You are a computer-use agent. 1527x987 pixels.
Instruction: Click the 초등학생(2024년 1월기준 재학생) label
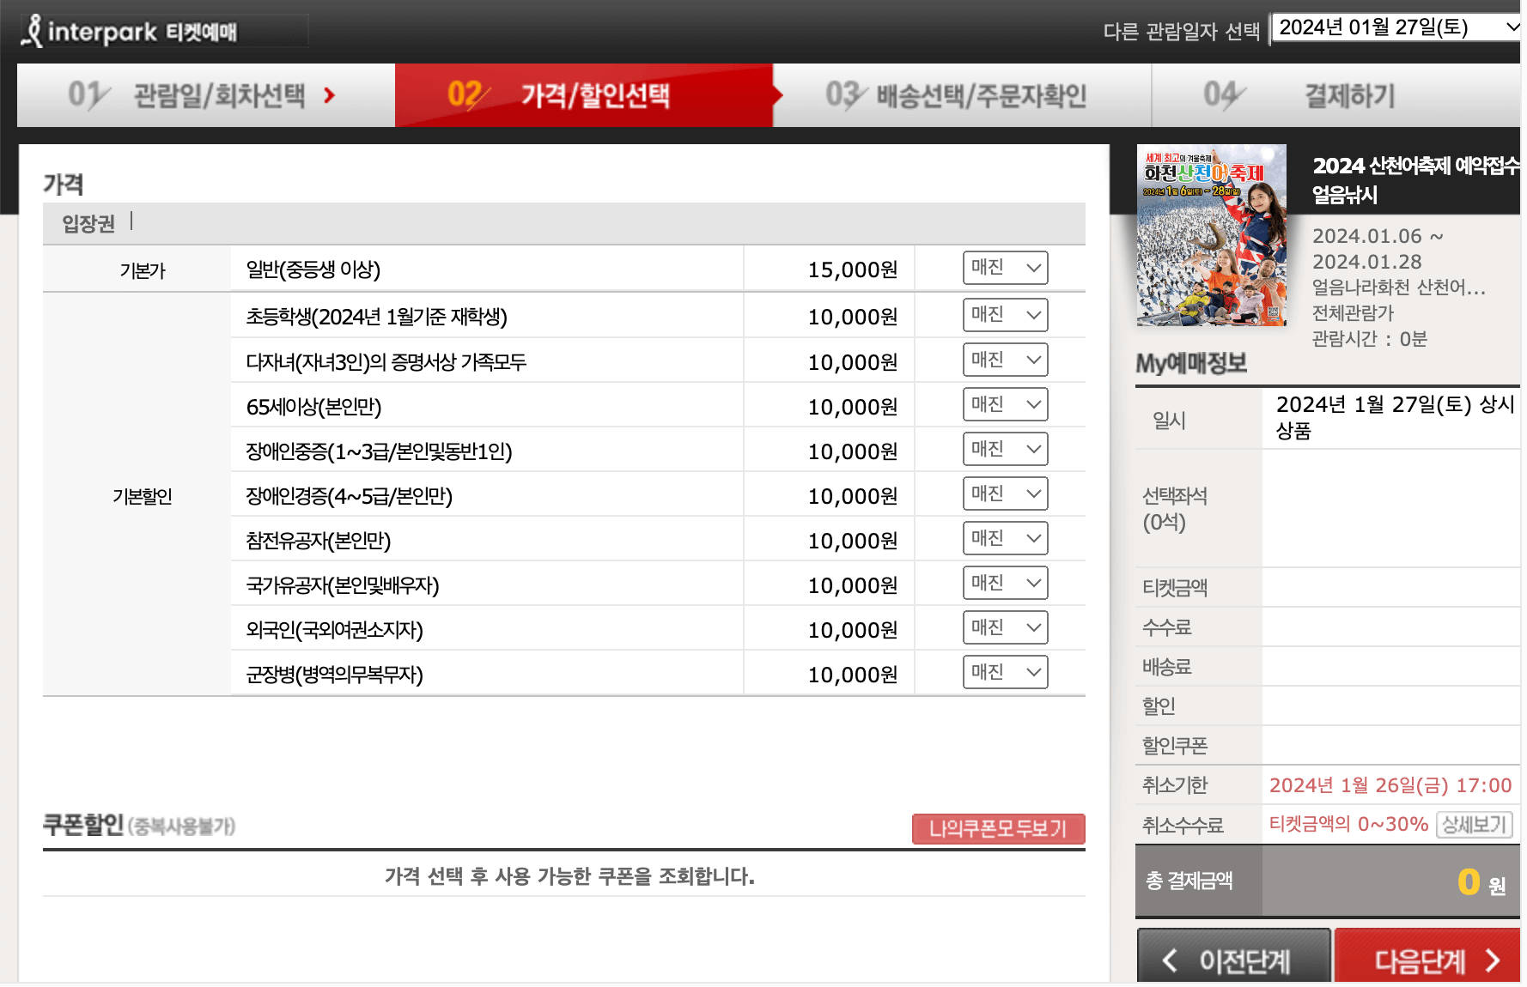pos(376,317)
